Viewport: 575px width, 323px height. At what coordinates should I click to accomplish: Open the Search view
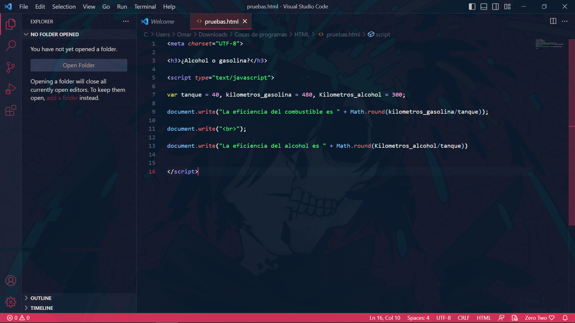[x=11, y=46]
